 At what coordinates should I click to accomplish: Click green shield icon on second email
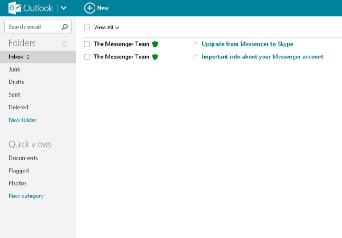155,57
